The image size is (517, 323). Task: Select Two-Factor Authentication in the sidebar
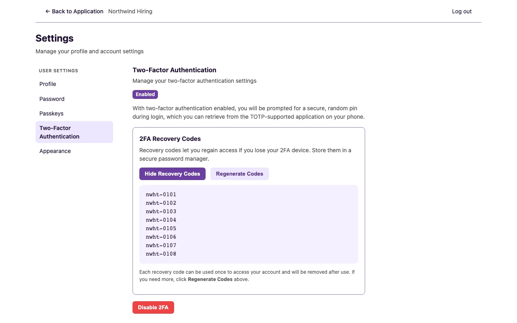click(x=74, y=132)
